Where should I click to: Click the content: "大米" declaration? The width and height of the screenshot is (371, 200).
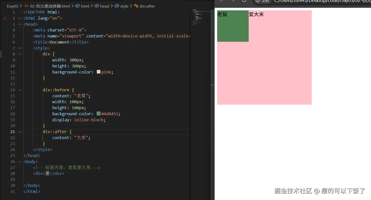(x=71, y=138)
